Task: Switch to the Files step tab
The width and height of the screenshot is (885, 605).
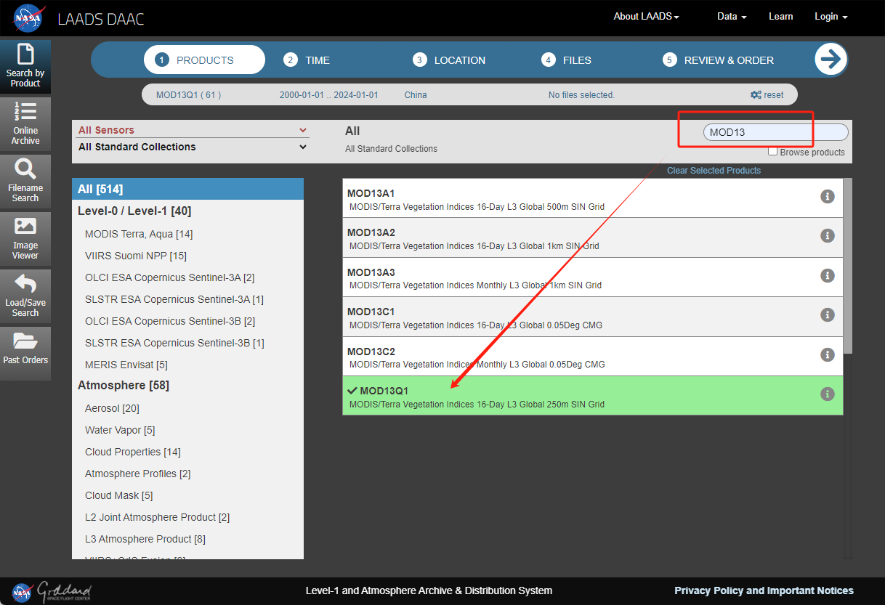Action: [567, 60]
